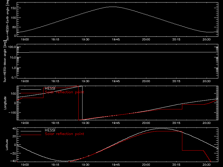Click '19:30' time label below Moon angle plot
Viewport: 223px width, 167px height.
86,81
